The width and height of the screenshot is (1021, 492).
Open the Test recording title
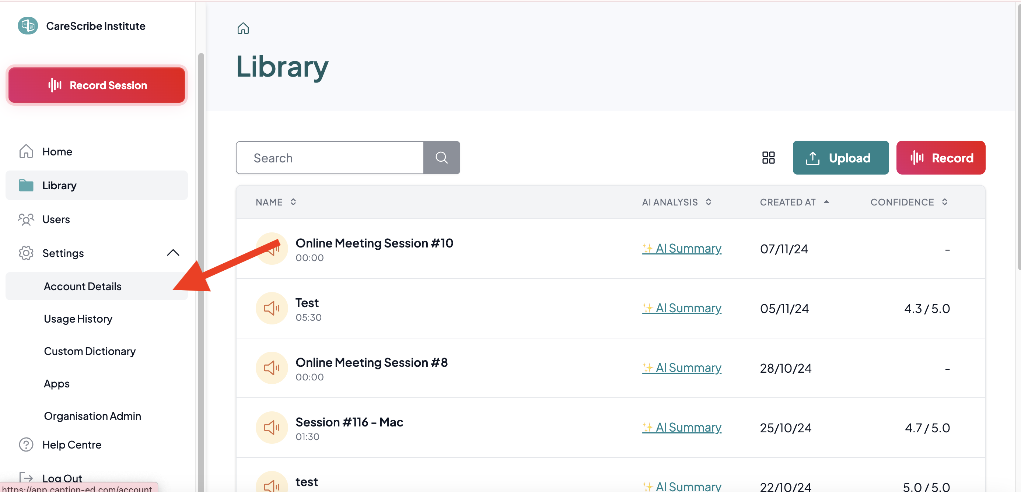click(307, 303)
